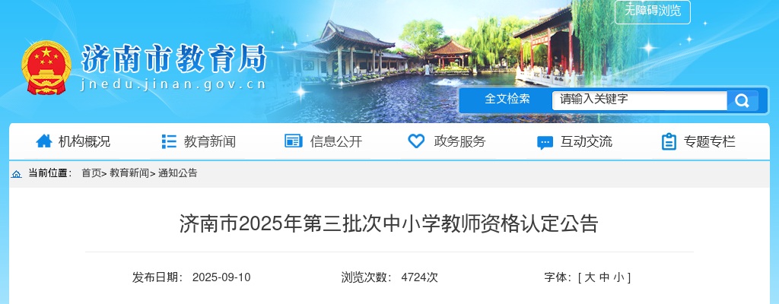Focus the 请输入关键字 search field
779x304 pixels.
(x=639, y=100)
